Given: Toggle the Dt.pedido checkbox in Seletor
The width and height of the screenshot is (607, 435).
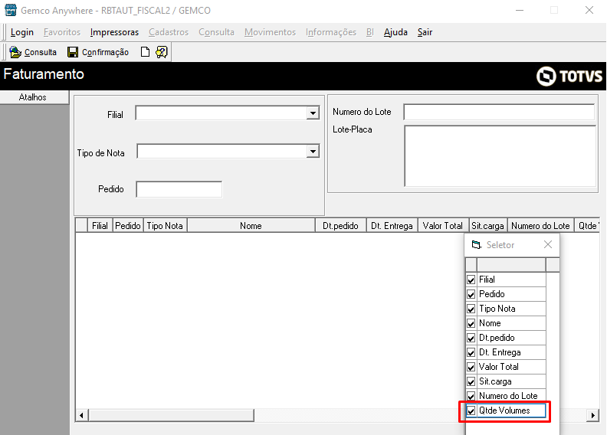Looking at the screenshot, I should [x=471, y=338].
